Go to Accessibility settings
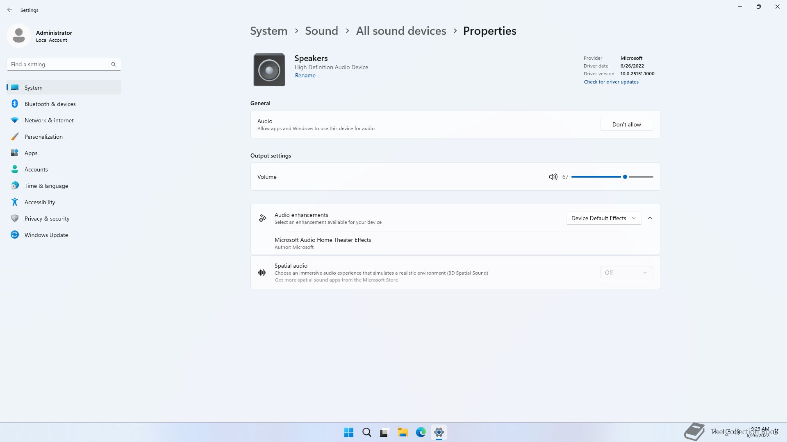 (39, 202)
